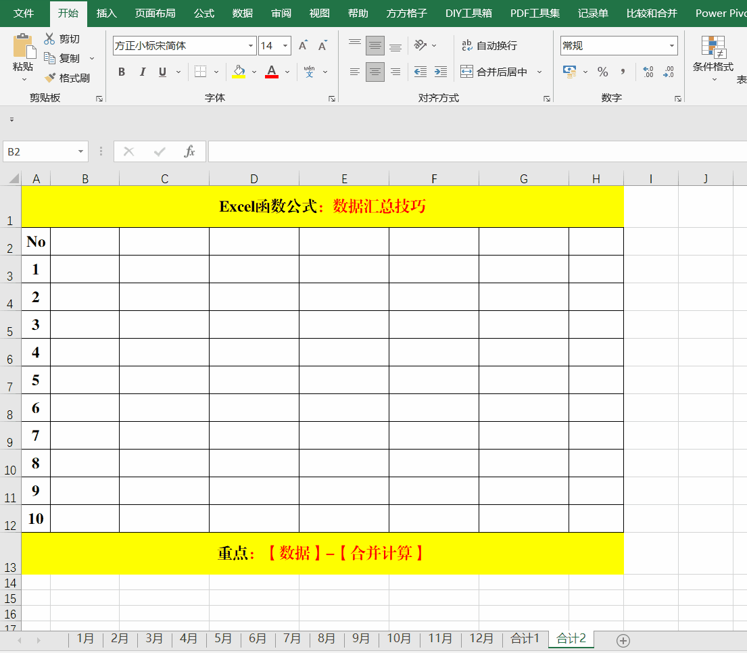This screenshot has width=747, height=653.
Task: Click the phonetic guide wén icon
Action: pyautogui.click(x=309, y=72)
